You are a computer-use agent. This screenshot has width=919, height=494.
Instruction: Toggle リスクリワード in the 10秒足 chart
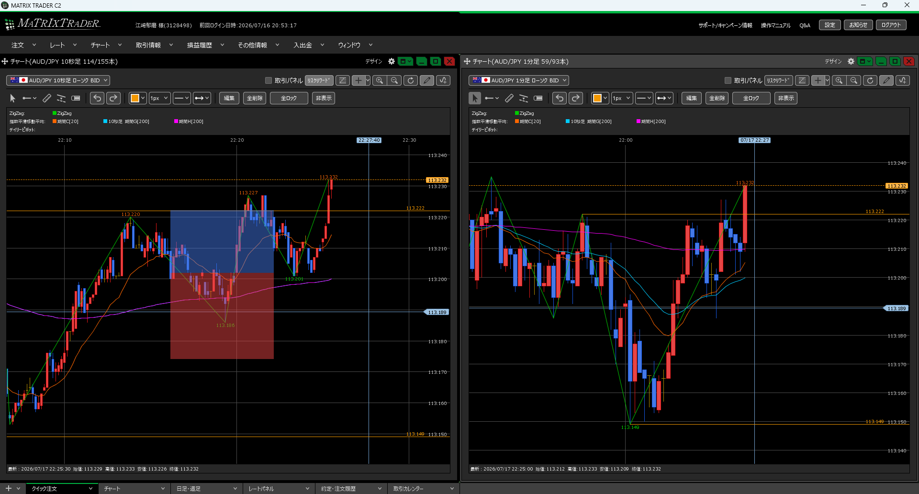(x=319, y=80)
